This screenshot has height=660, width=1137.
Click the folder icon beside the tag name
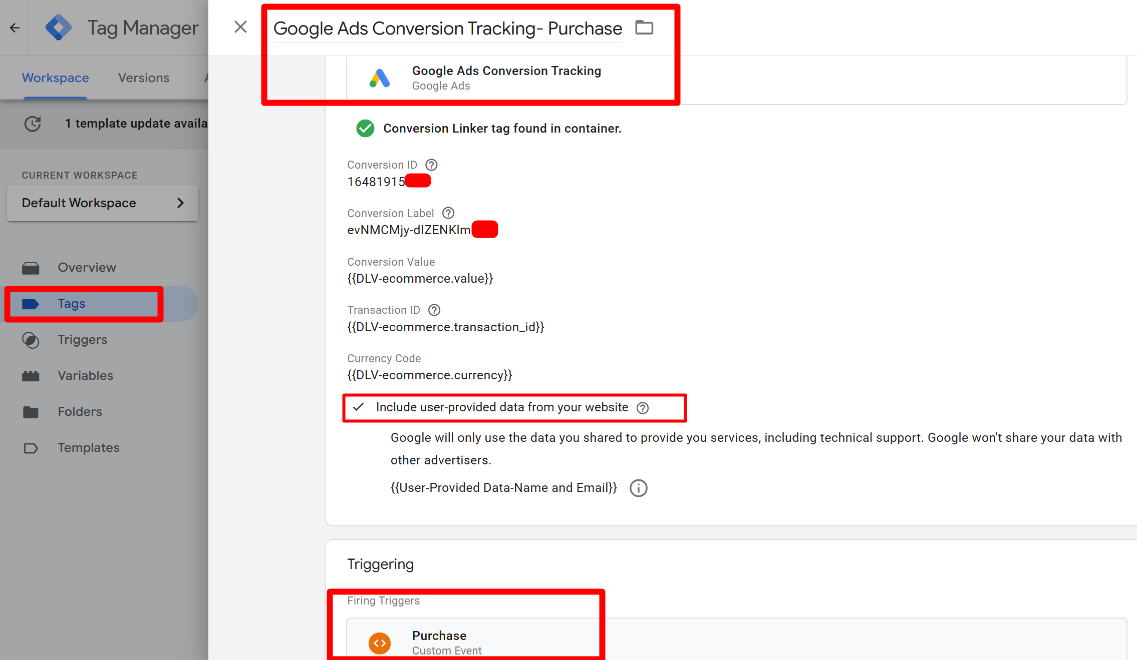(x=644, y=28)
